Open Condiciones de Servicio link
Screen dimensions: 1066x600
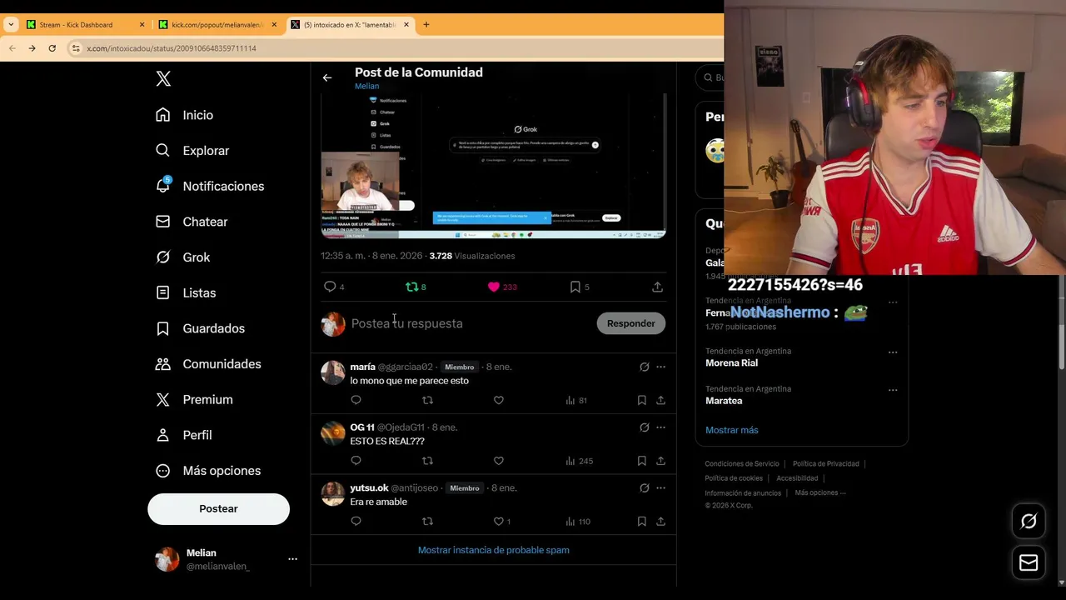pos(742,464)
